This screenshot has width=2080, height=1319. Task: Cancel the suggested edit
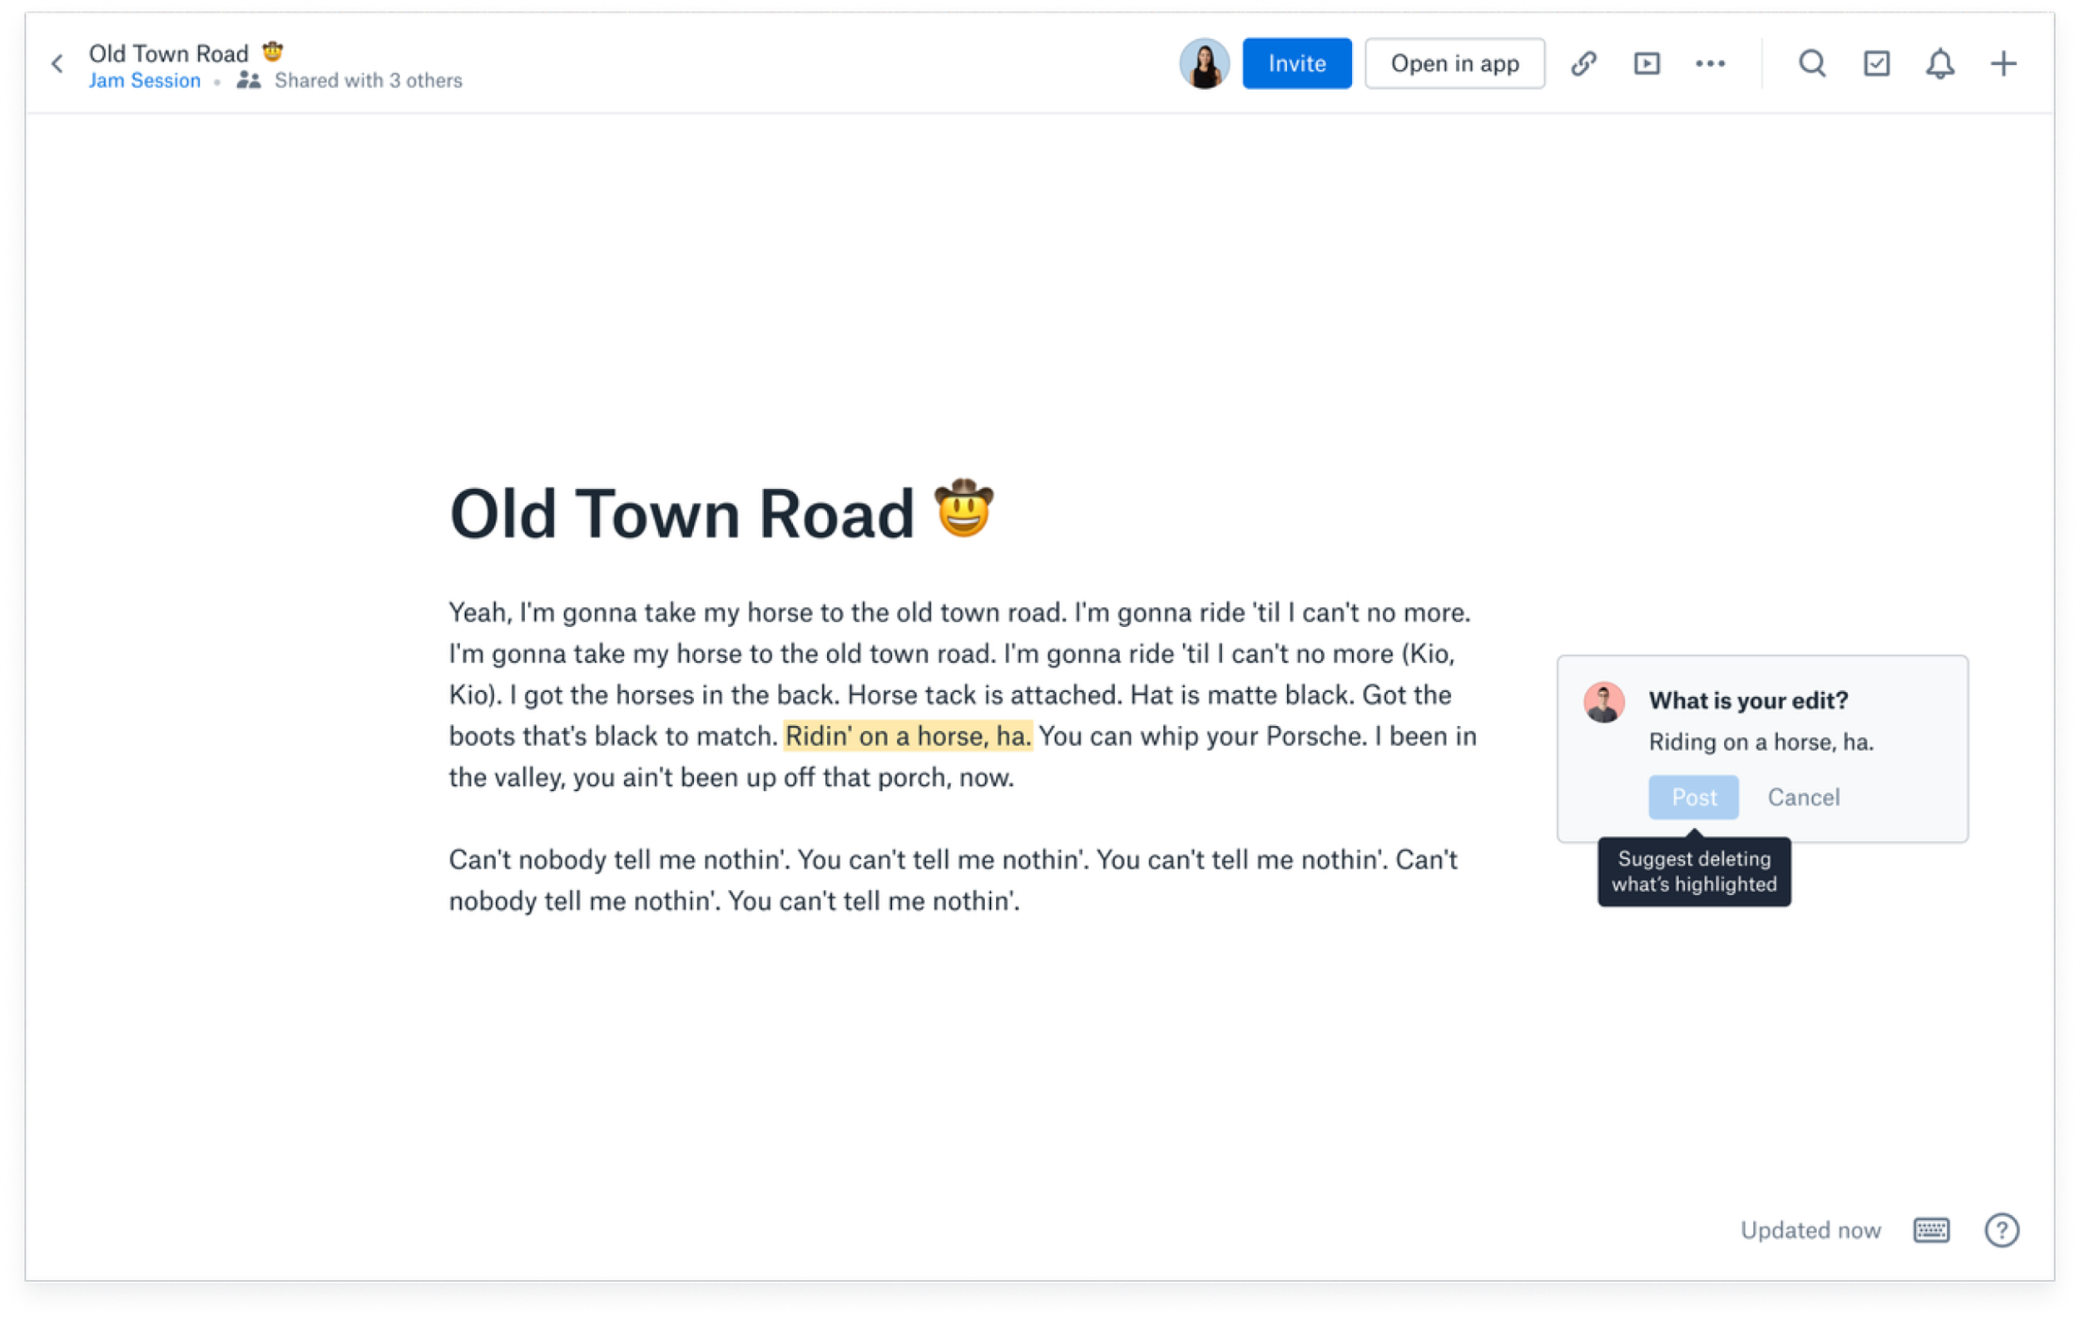(1804, 797)
